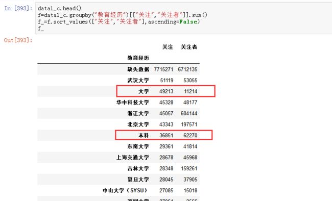The height and width of the screenshot is (201, 332).
Task: Click the final f_ line in the cell
Action: pos(41,29)
